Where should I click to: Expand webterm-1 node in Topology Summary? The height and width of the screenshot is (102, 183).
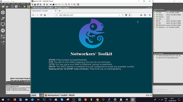pyautogui.click(x=155, y=27)
